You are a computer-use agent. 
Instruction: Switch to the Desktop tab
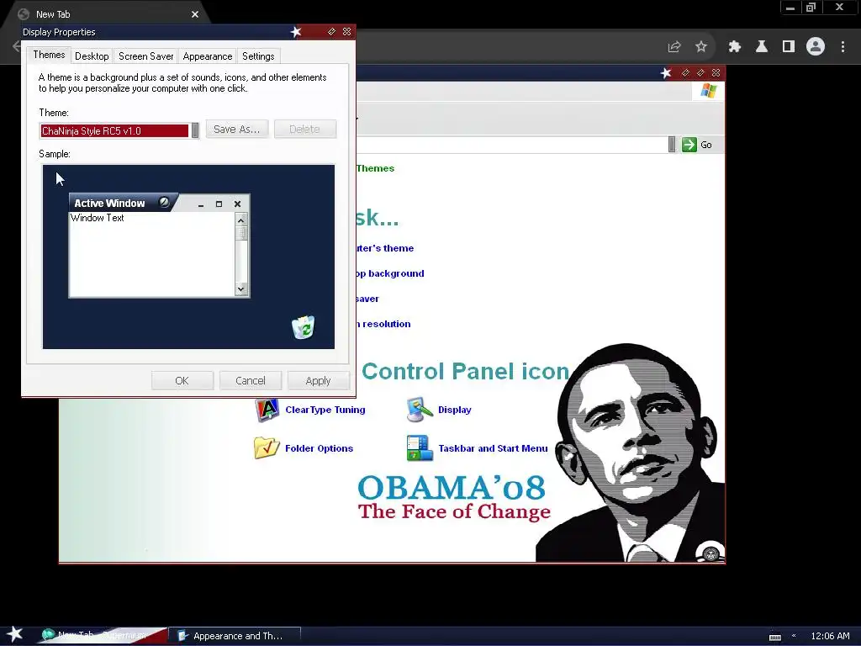92,56
